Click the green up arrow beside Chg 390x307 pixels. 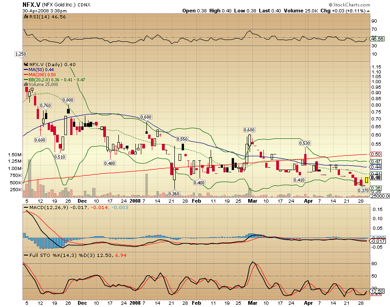coord(368,11)
